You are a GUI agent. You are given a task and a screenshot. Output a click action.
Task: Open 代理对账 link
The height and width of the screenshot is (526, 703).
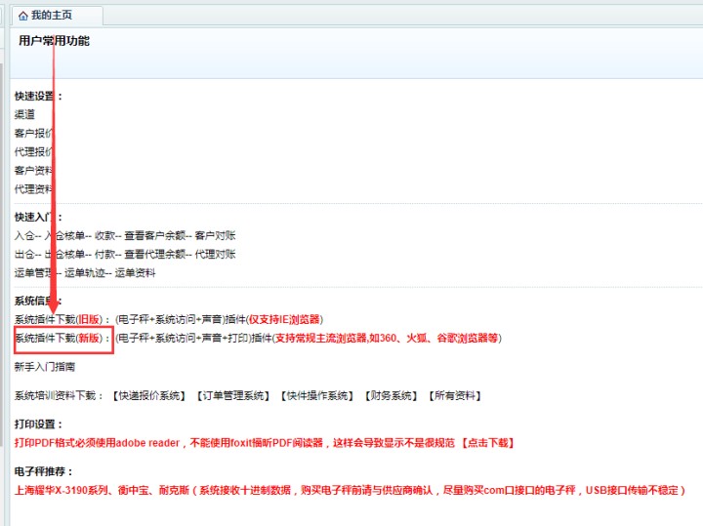pos(215,255)
